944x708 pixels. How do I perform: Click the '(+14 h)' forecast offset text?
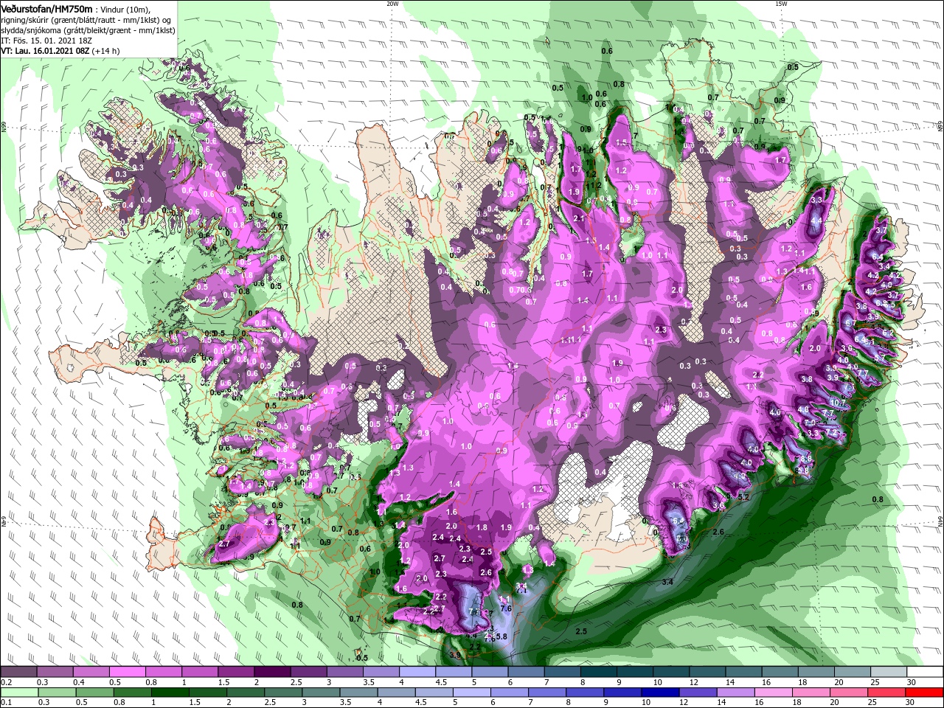pos(105,52)
